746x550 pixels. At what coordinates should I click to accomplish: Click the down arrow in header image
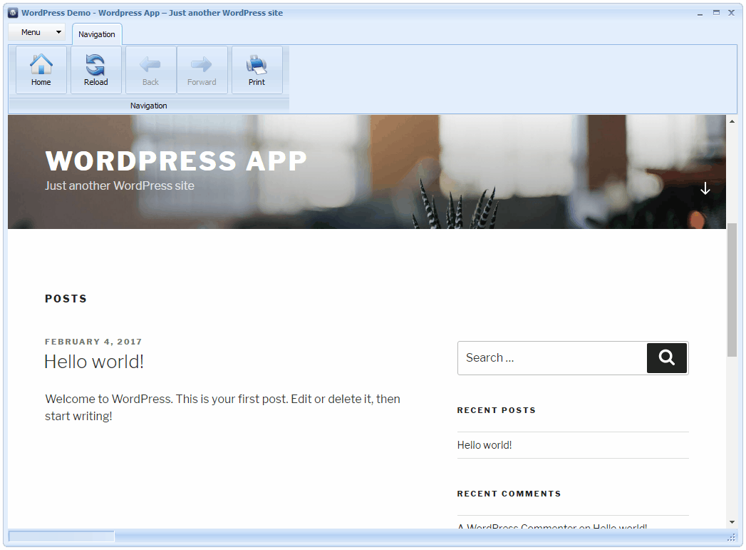(x=705, y=188)
